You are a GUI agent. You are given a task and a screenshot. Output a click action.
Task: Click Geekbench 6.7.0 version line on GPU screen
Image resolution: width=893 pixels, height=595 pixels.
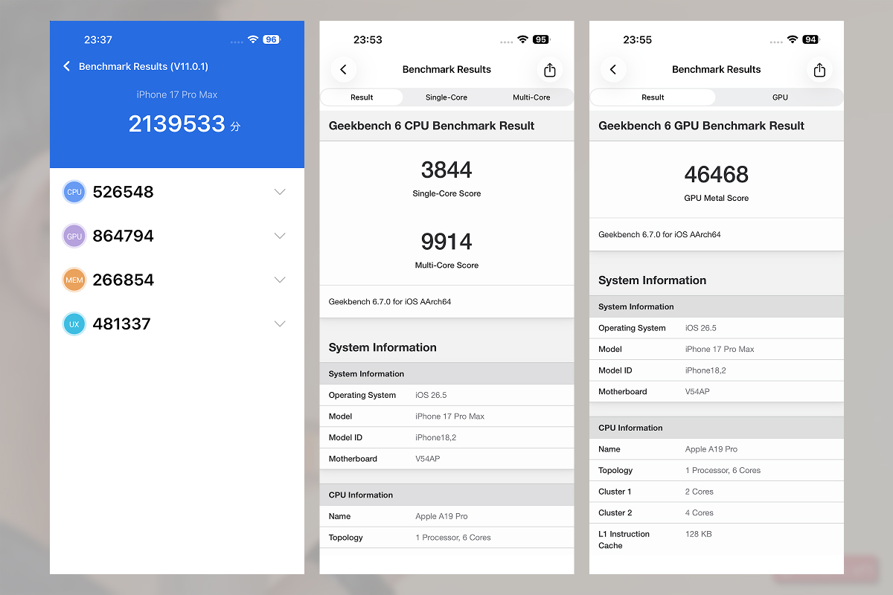[659, 234]
